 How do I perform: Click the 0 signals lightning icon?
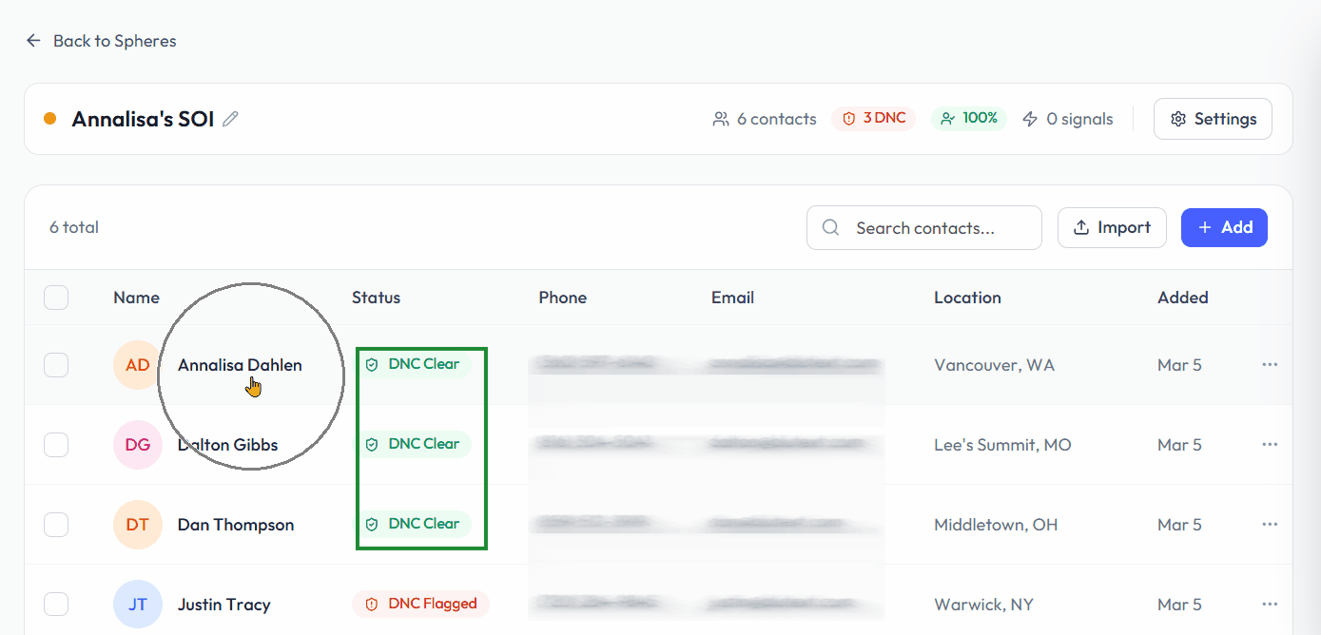[1030, 119]
